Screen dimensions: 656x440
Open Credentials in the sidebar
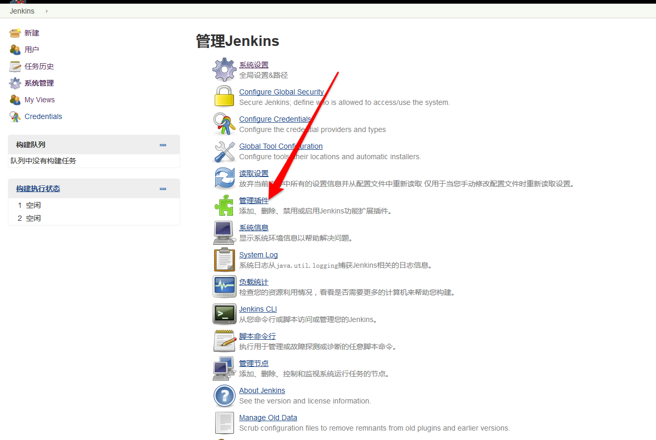pyautogui.click(x=43, y=116)
